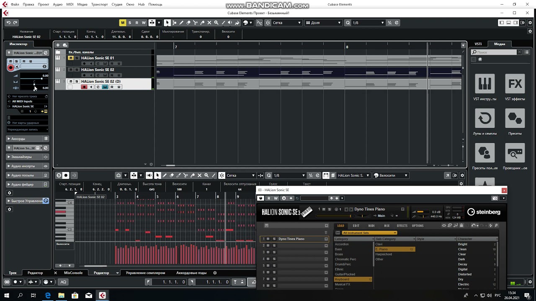Disable record on HALion Sonic SE 02 (D) track
This screenshot has width=536, height=301.
click(x=84, y=87)
